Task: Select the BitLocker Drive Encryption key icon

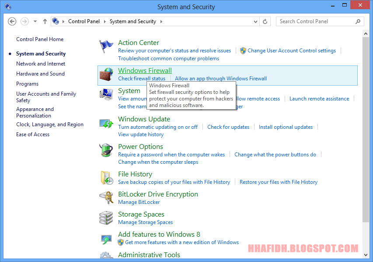Action: (x=105, y=198)
